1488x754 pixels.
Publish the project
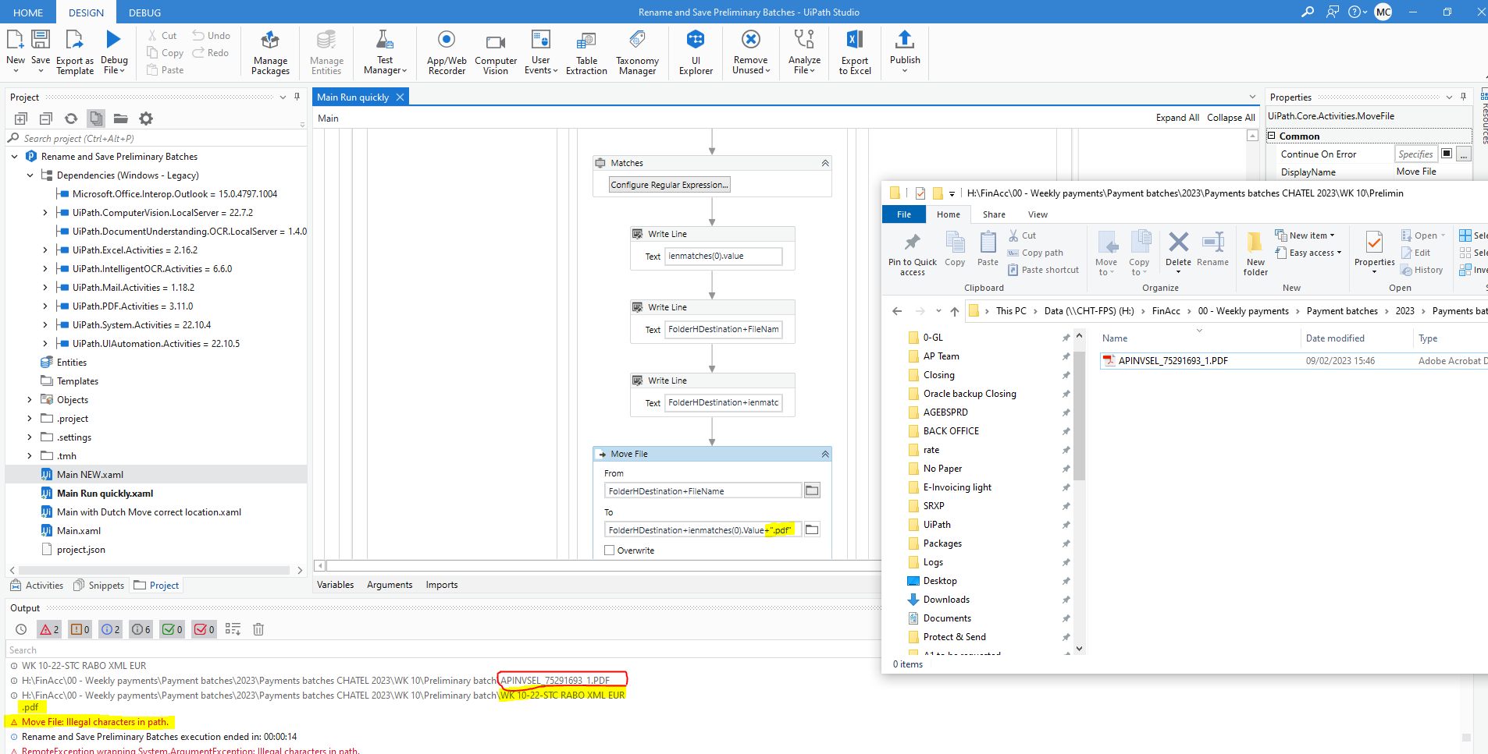904,51
